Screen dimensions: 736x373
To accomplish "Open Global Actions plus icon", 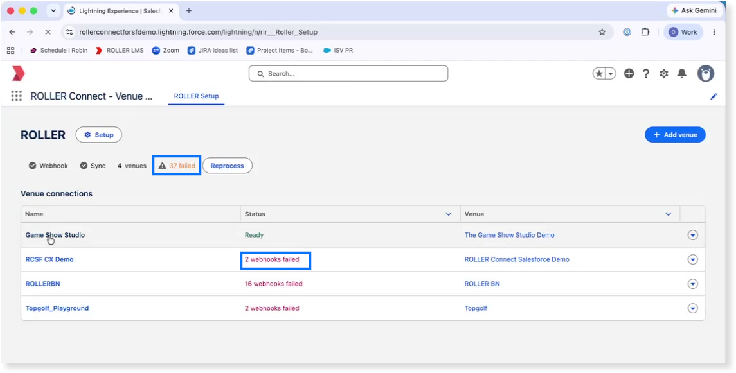I will [x=629, y=74].
